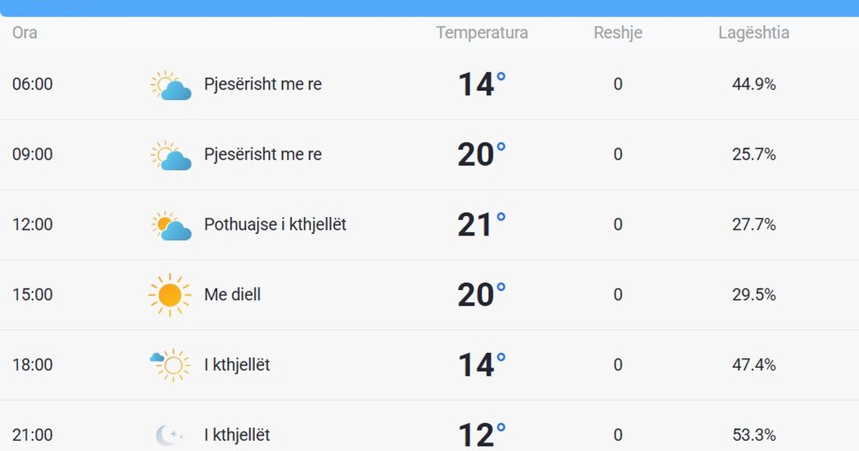Click the Reshje column header

(x=618, y=33)
